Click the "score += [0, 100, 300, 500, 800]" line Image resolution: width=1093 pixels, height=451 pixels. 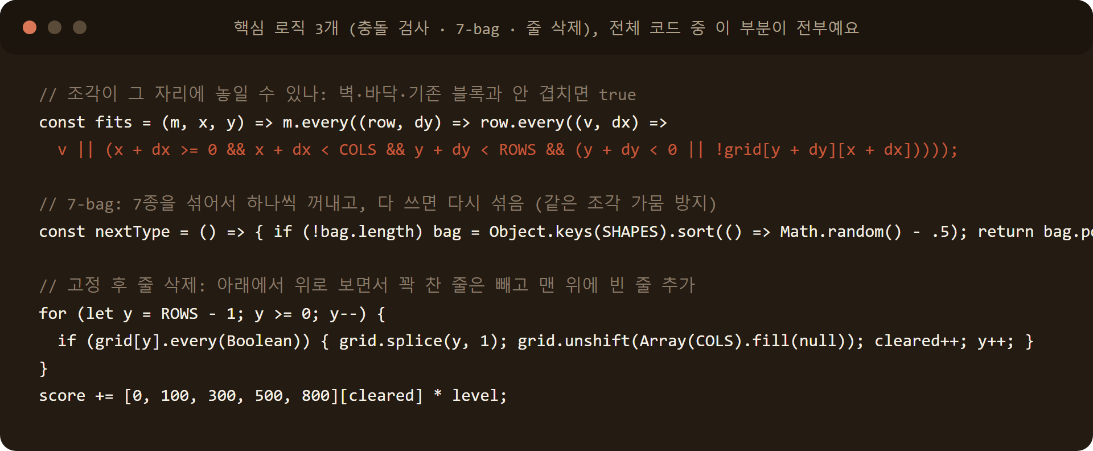(273, 396)
